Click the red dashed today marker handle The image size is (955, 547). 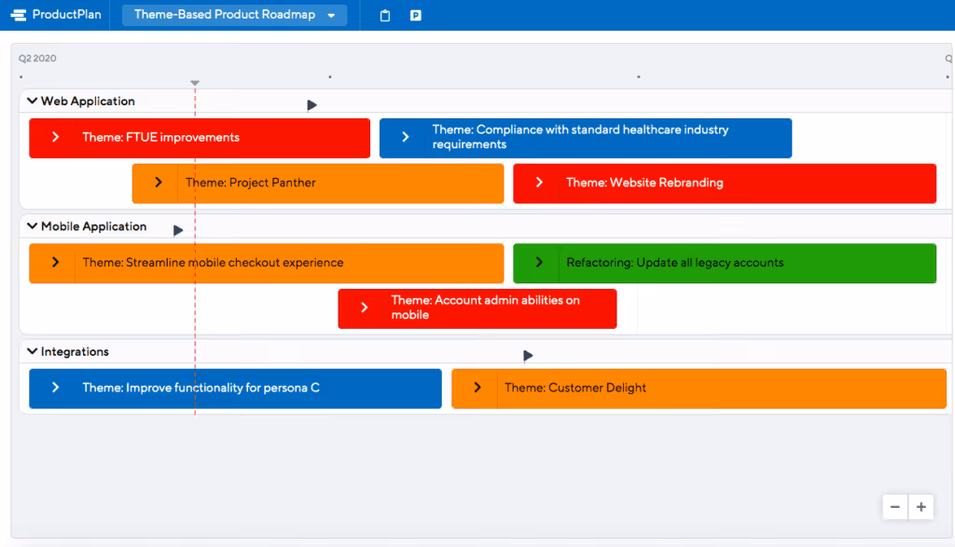(x=195, y=82)
